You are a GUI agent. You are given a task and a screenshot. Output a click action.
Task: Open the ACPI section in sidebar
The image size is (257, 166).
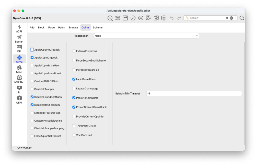tap(19, 29)
